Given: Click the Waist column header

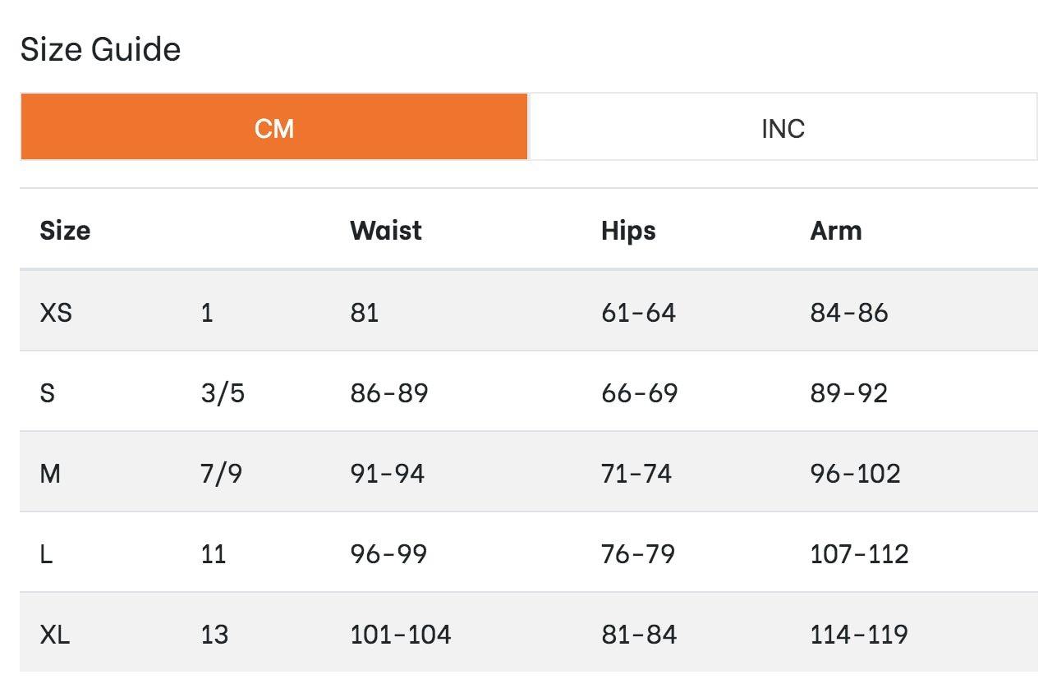Looking at the screenshot, I should (x=385, y=231).
